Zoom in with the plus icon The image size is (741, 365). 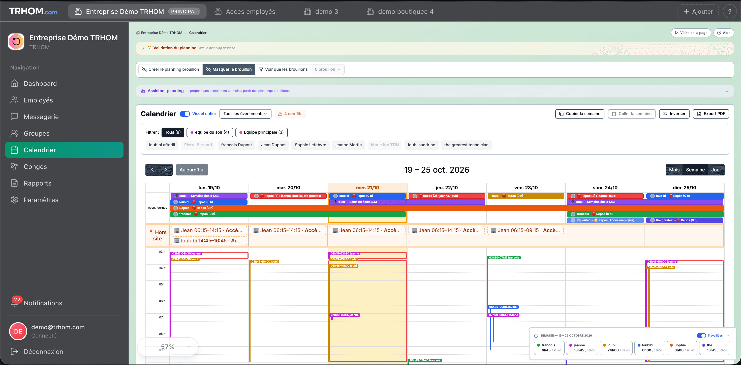(189, 347)
